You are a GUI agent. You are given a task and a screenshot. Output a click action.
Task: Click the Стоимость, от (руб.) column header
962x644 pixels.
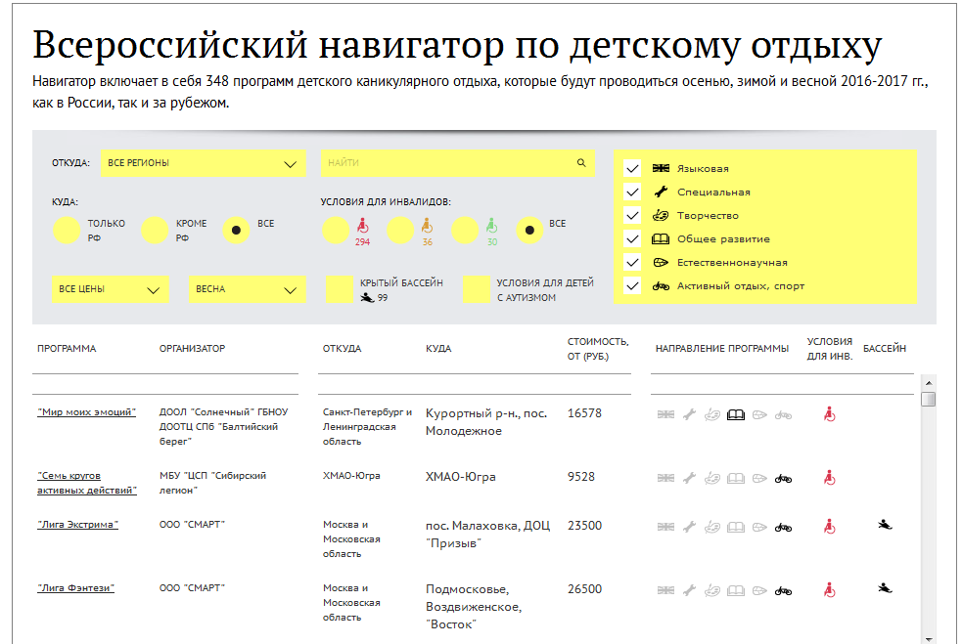(x=598, y=349)
